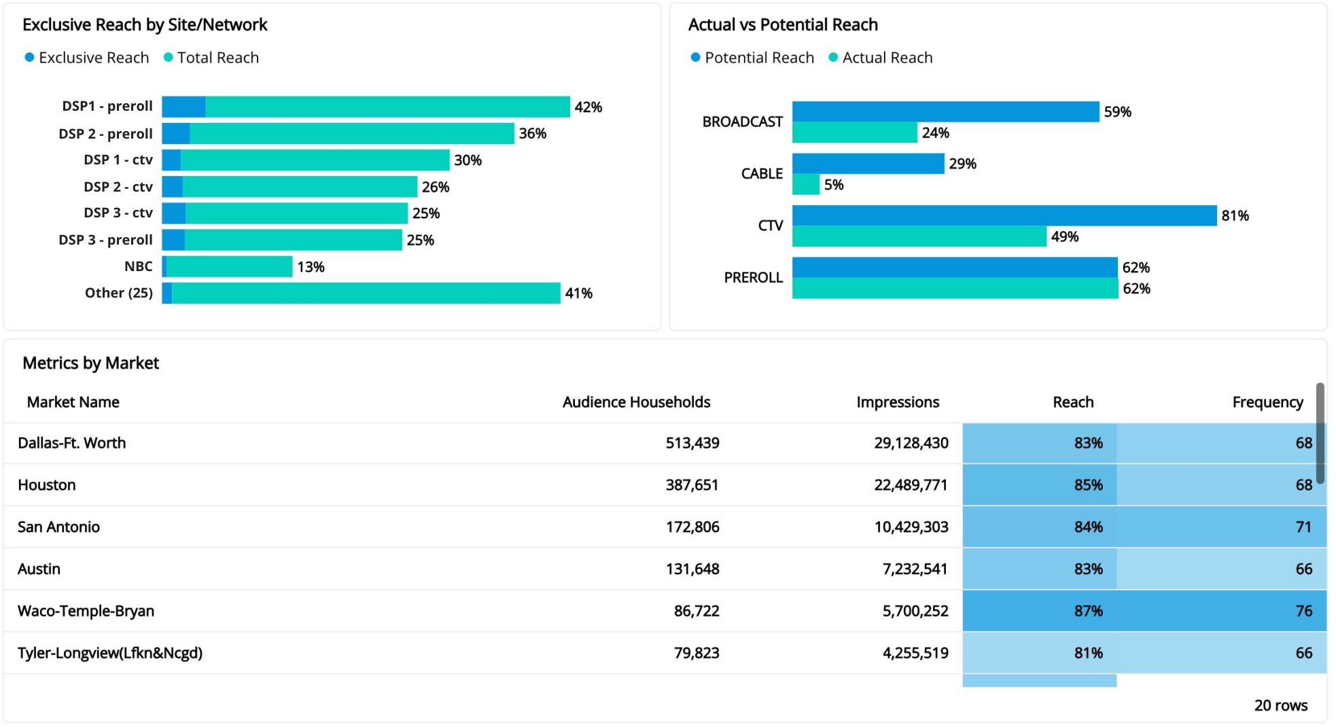Select the Other (25) total reach bar
This screenshot has height=727, width=1336.
pos(366,294)
